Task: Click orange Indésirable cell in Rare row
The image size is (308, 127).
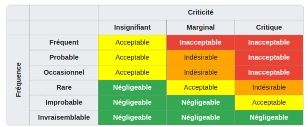Action: click(269, 87)
